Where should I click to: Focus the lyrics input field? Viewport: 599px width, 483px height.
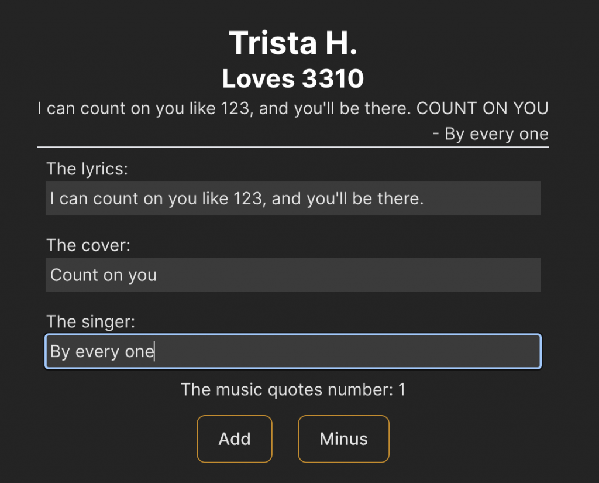(293, 198)
